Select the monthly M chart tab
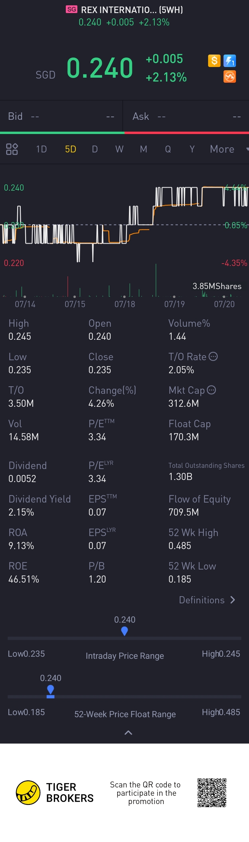Image resolution: width=249 pixels, height=842 pixels. coord(143,149)
